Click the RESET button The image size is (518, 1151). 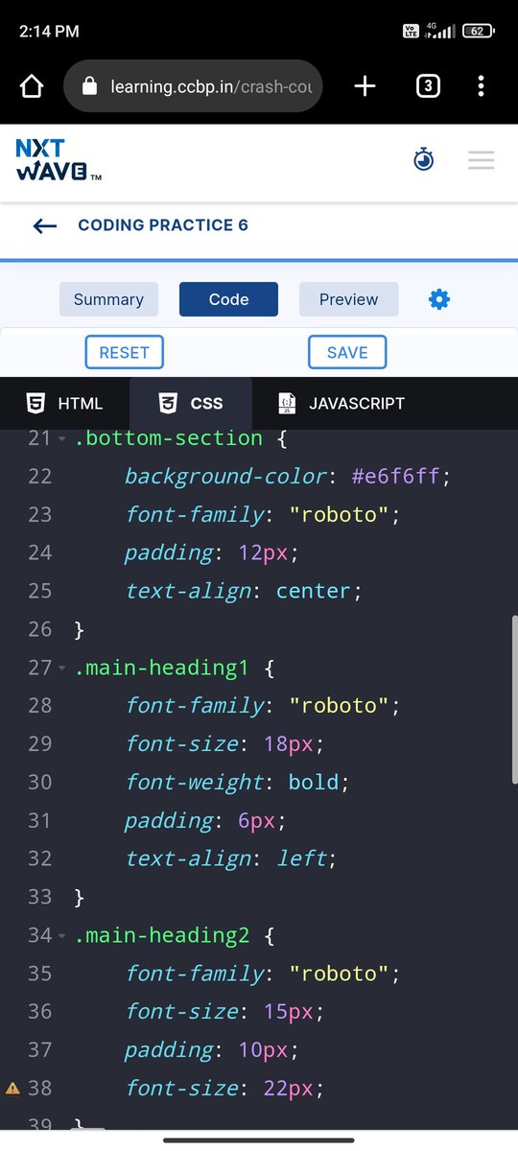(124, 352)
